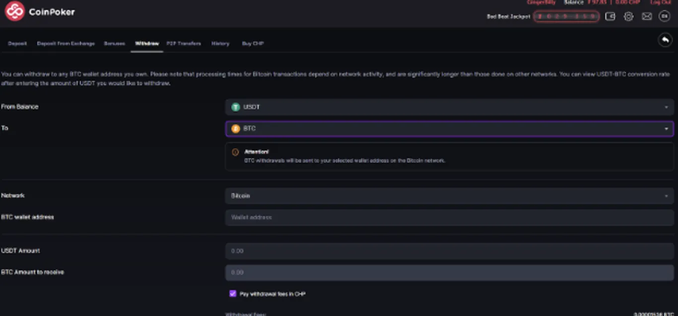Click the back arrow circle button

pos(665,40)
